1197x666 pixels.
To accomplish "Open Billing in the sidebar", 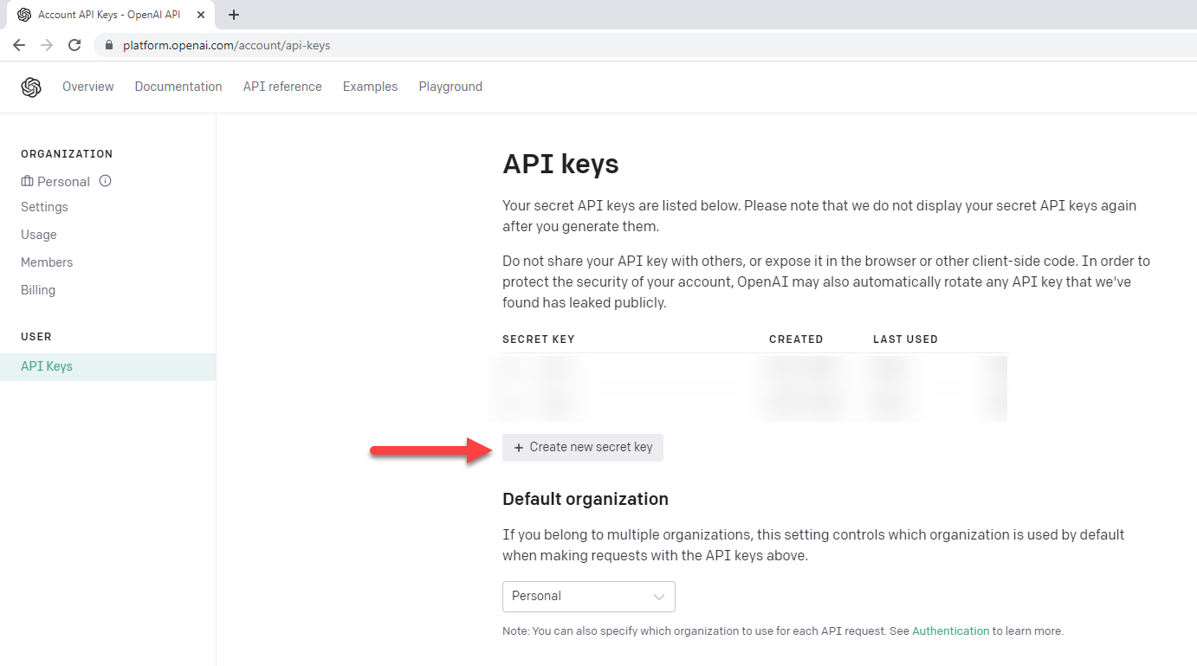I will coord(38,290).
